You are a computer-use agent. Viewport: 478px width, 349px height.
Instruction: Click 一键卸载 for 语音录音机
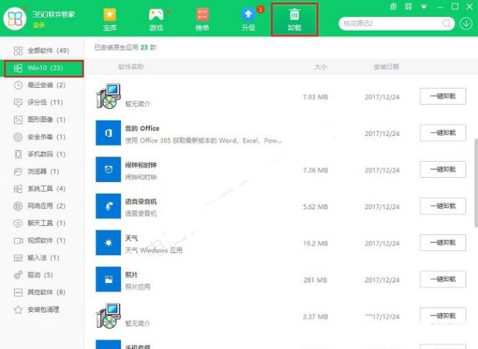[443, 206]
